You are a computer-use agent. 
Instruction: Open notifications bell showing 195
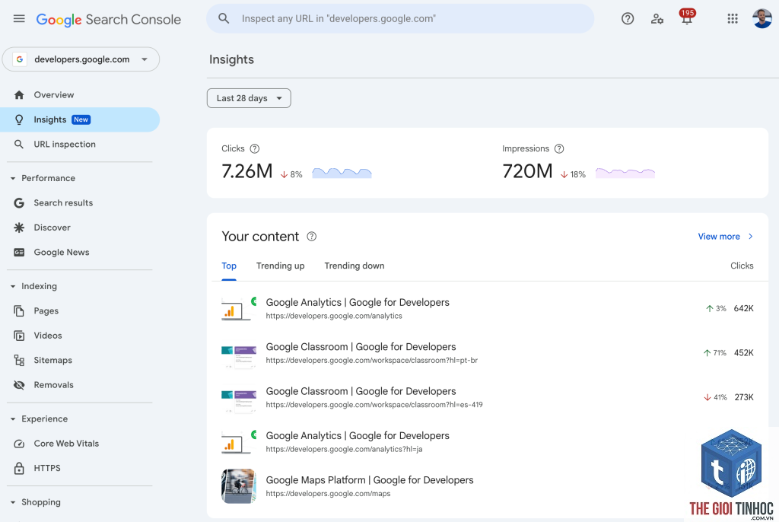687,17
